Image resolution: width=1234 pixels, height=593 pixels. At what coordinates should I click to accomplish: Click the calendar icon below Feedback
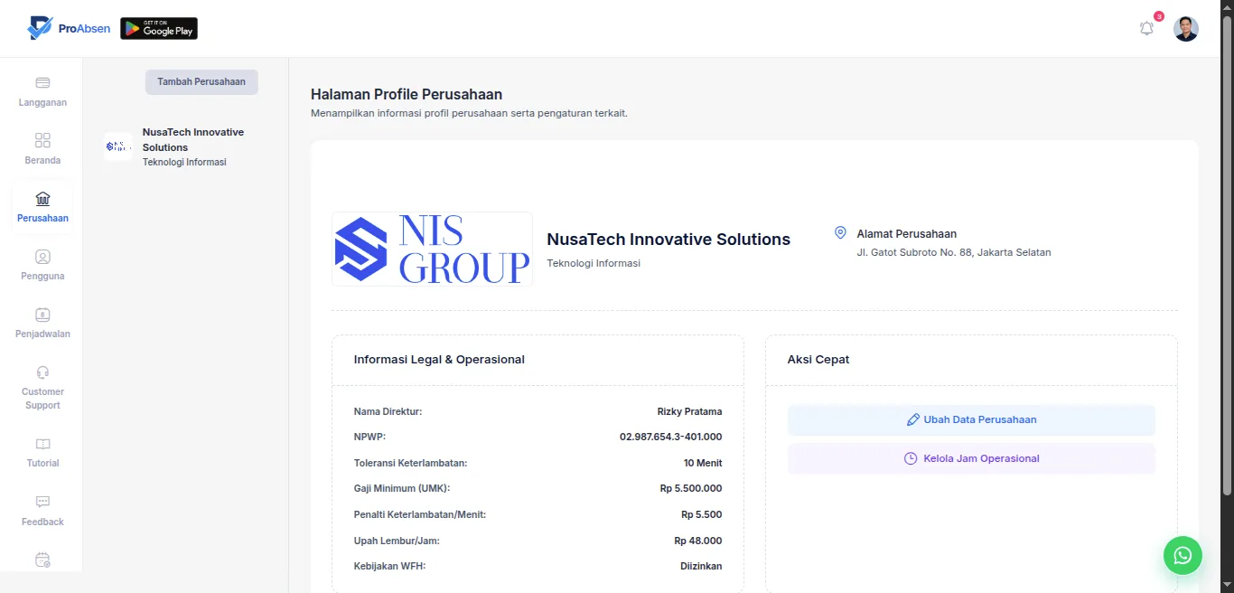coord(42,560)
